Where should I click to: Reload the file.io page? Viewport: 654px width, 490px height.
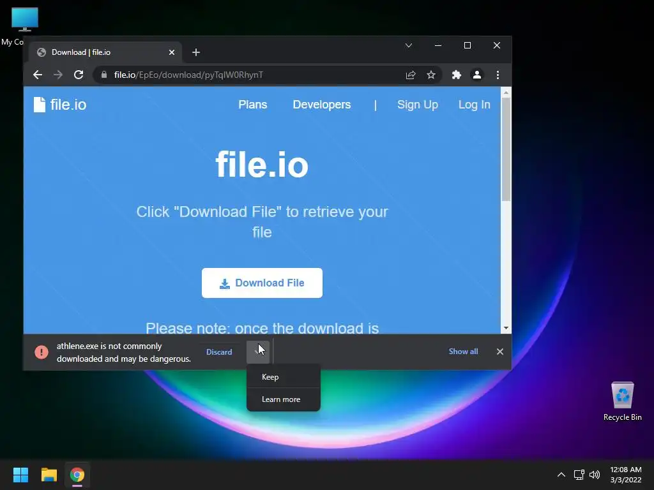coord(79,75)
